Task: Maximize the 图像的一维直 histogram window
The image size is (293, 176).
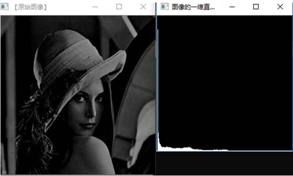Action: coord(256,7)
